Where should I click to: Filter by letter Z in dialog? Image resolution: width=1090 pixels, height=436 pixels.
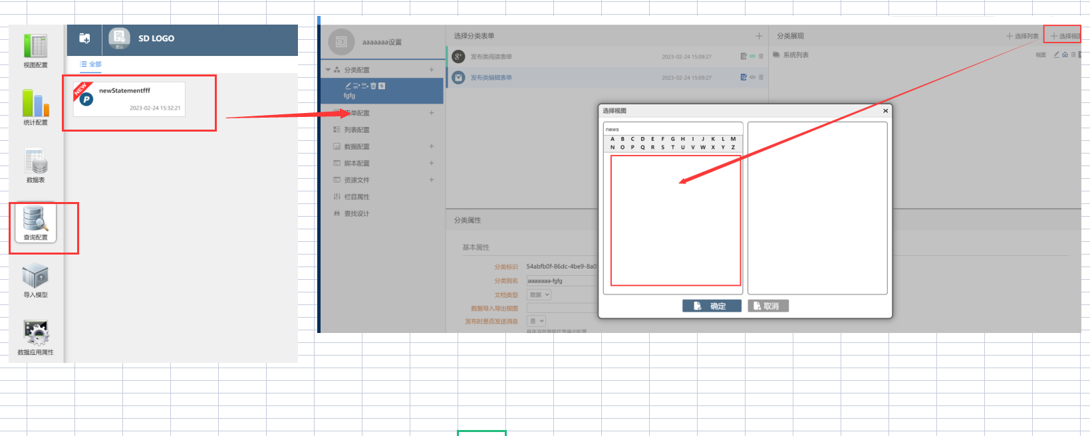click(x=733, y=148)
